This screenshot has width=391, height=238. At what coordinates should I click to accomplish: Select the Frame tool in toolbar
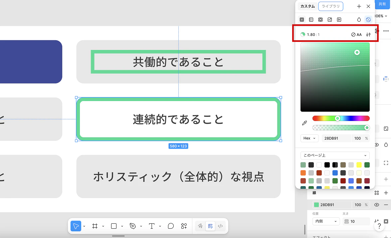95,226
